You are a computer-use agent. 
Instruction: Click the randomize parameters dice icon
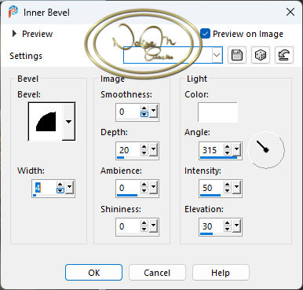tap(261, 55)
